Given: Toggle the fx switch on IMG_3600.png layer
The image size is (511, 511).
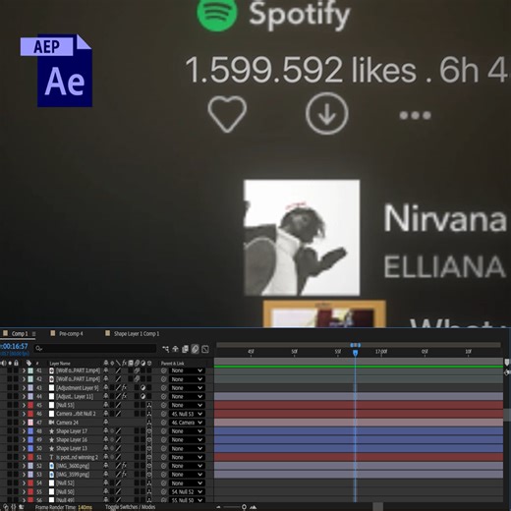Looking at the screenshot, I should coord(124,466).
